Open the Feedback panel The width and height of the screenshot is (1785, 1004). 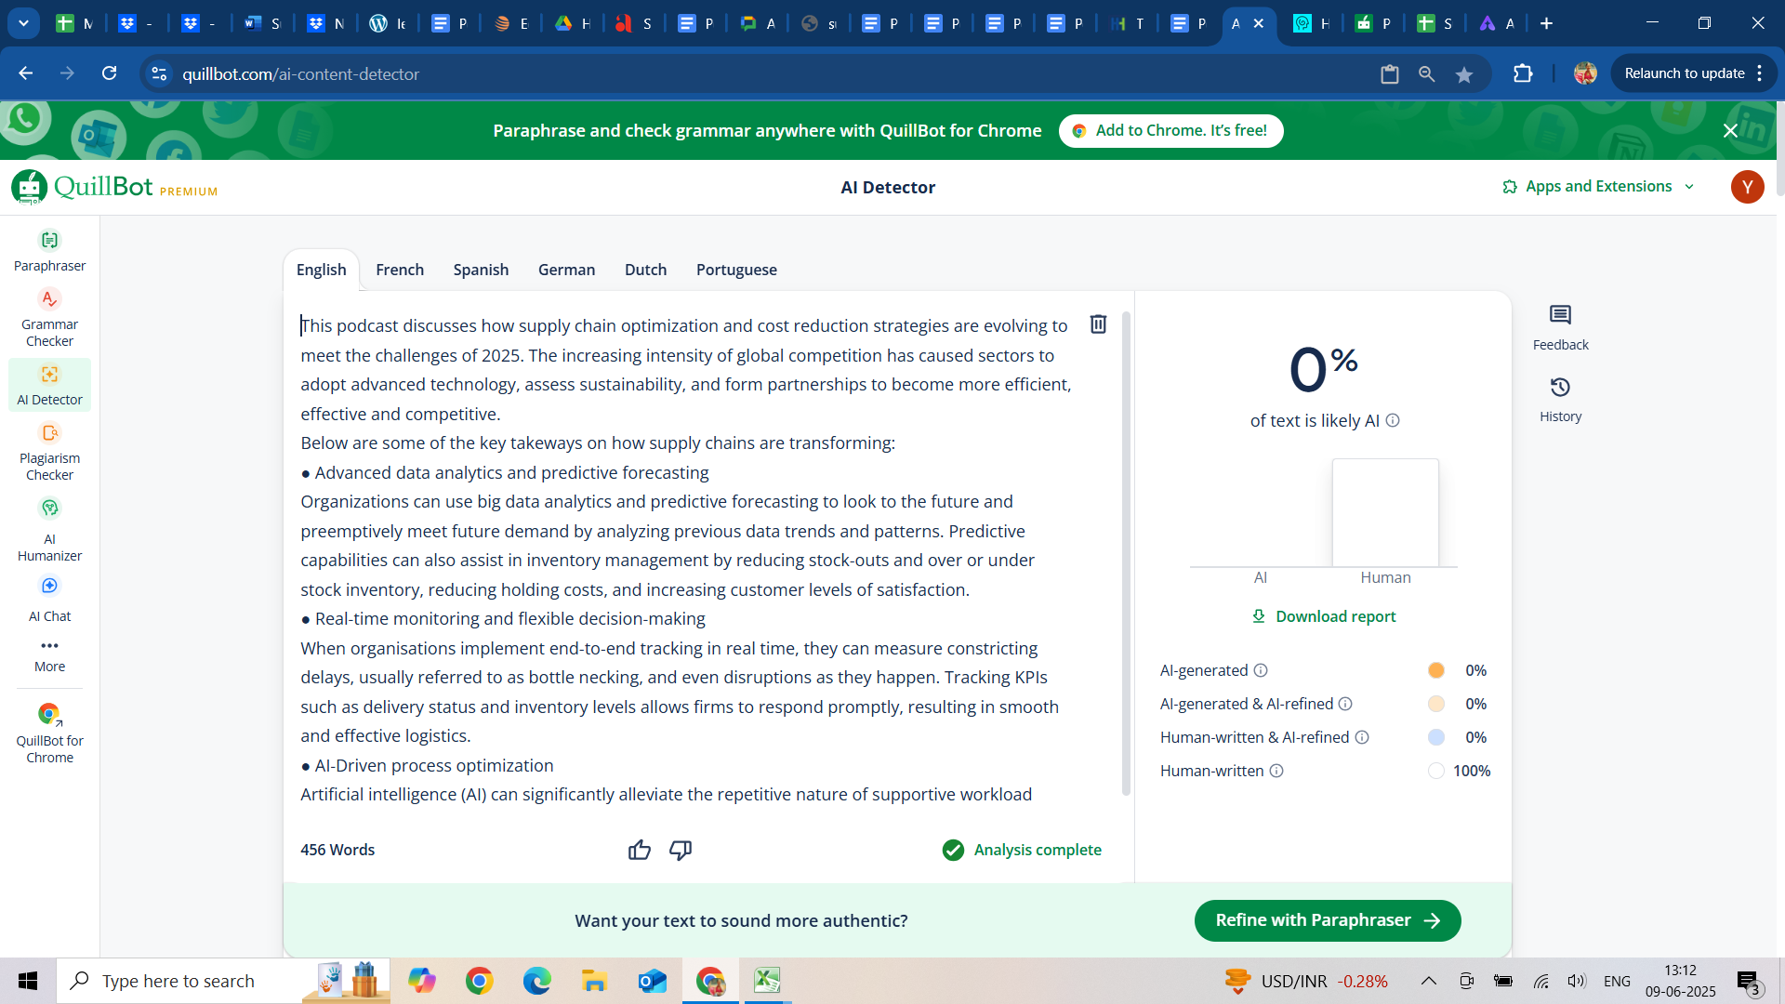point(1560,328)
